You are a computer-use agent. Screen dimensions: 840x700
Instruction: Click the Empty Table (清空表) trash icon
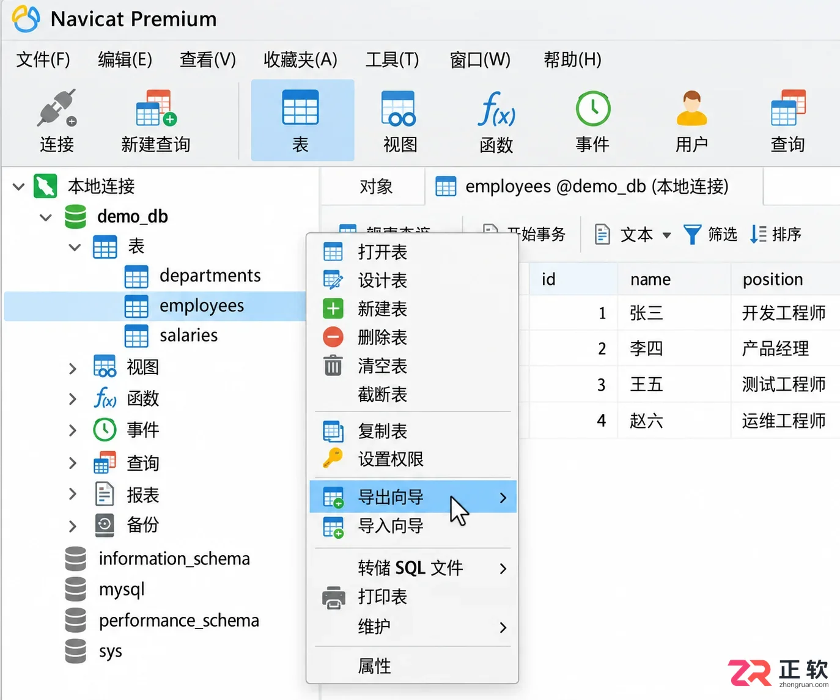tap(333, 366)
